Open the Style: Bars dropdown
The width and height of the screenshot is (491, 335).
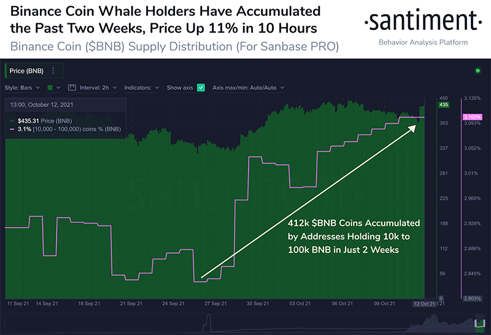pyautogui.click(x=22, y=88)
